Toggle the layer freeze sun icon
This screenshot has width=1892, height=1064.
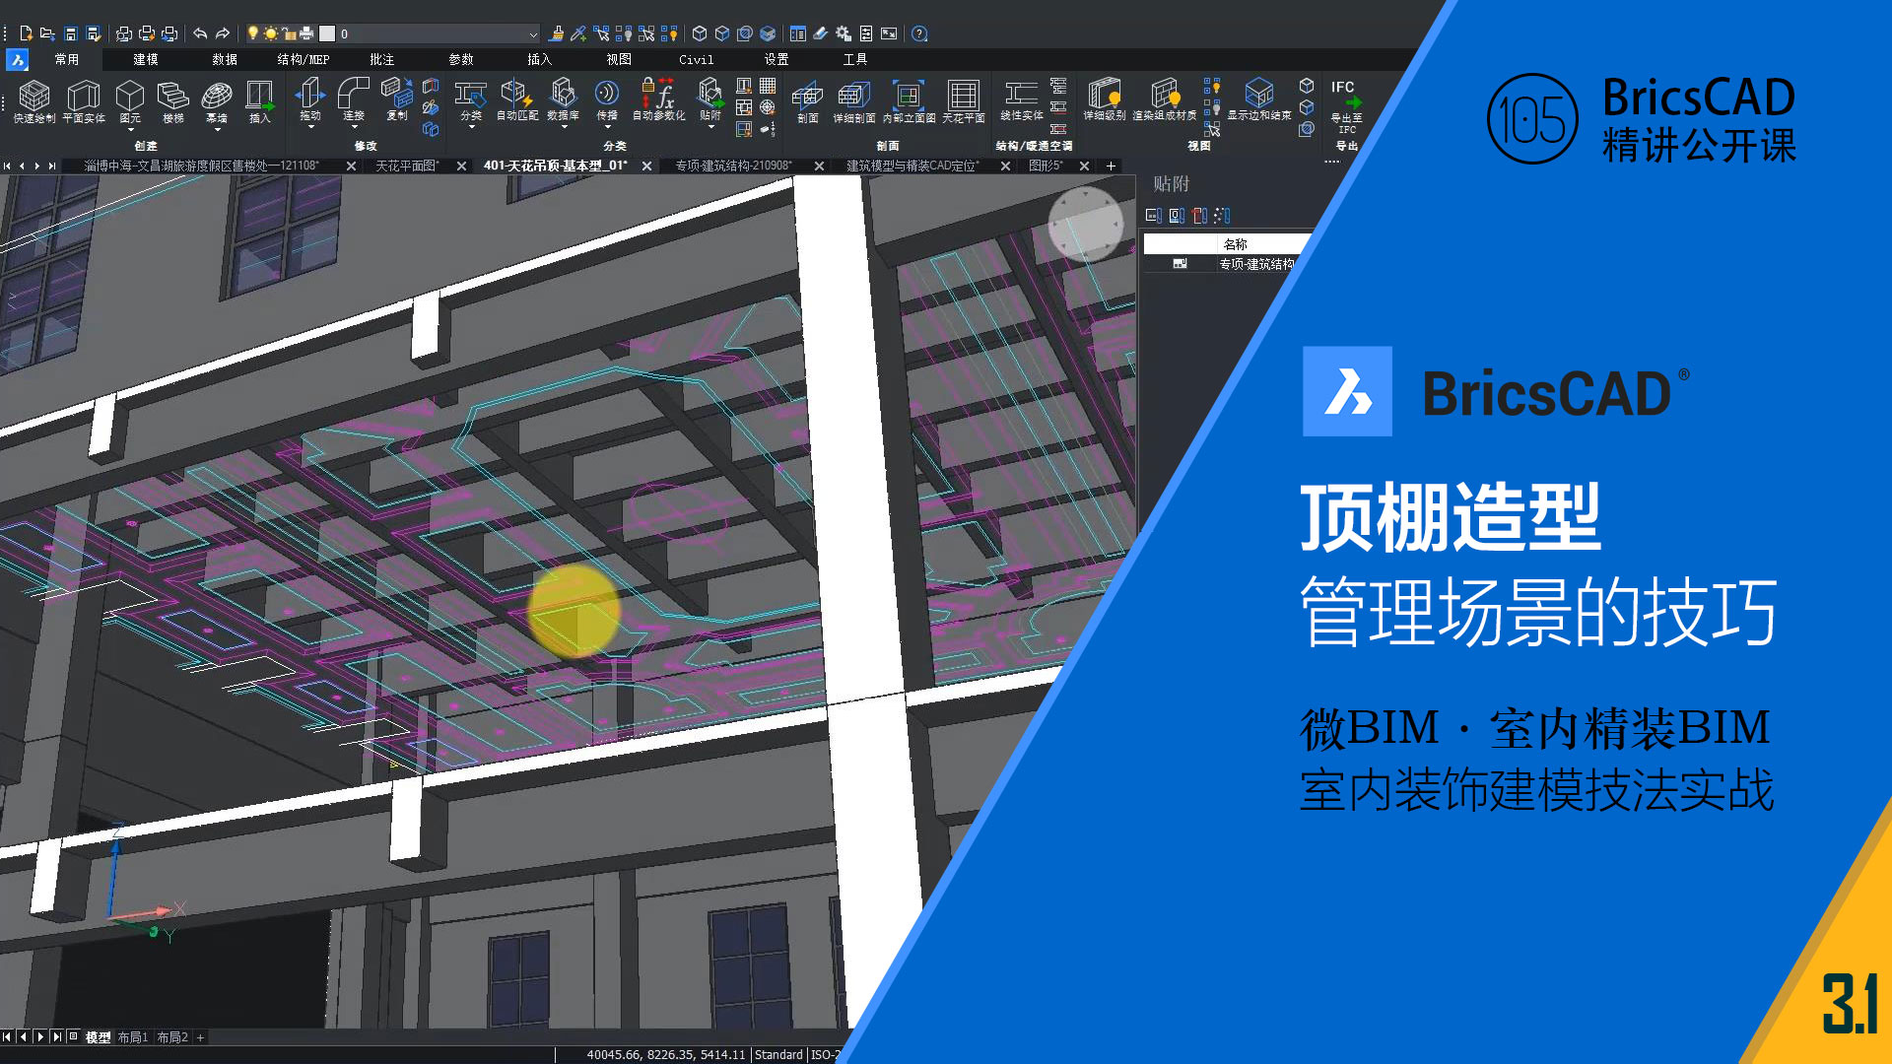[x=270, y=33]
